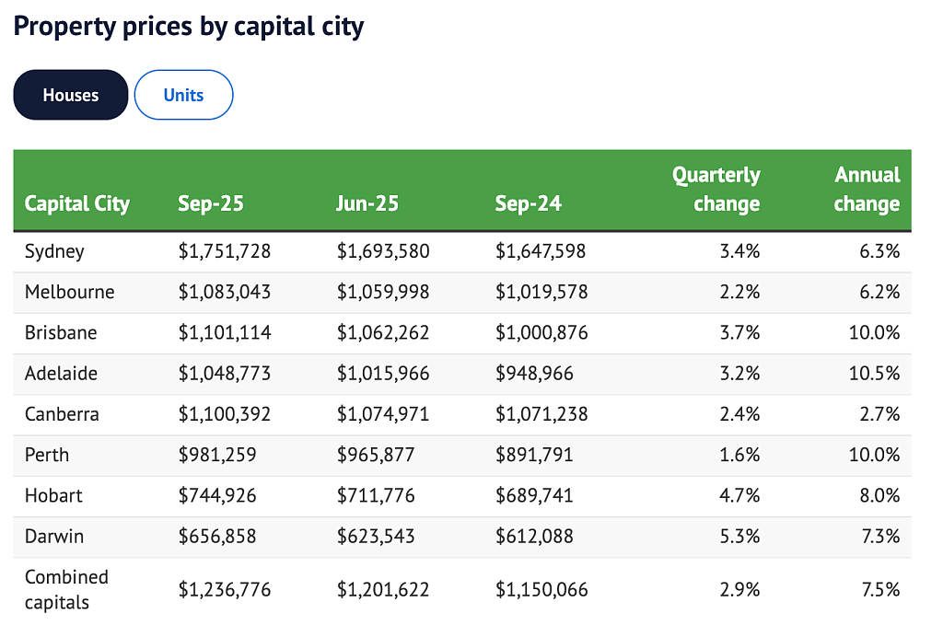Select the Hobart row label

click(x=53, y=496)
